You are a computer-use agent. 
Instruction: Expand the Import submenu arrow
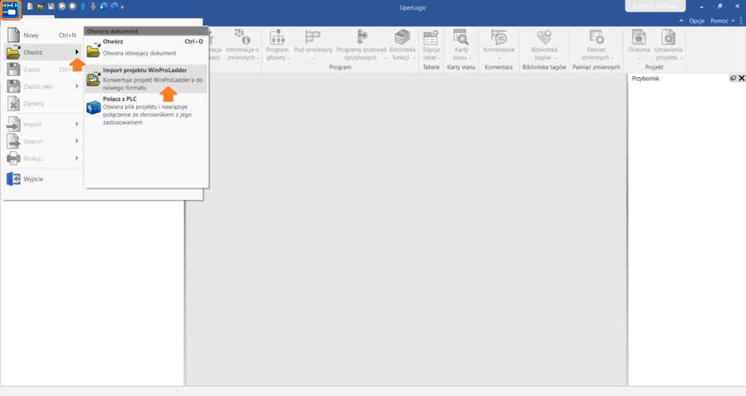[x=76, y=124]
